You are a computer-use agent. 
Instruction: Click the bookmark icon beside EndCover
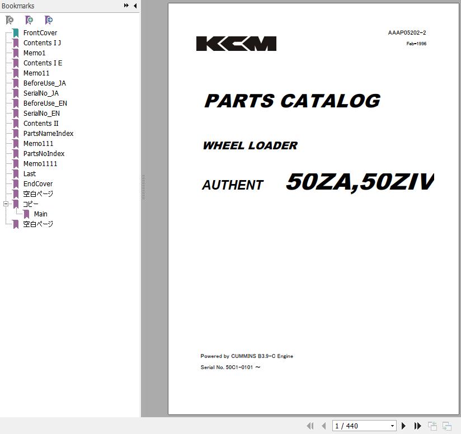click(16, 184)
